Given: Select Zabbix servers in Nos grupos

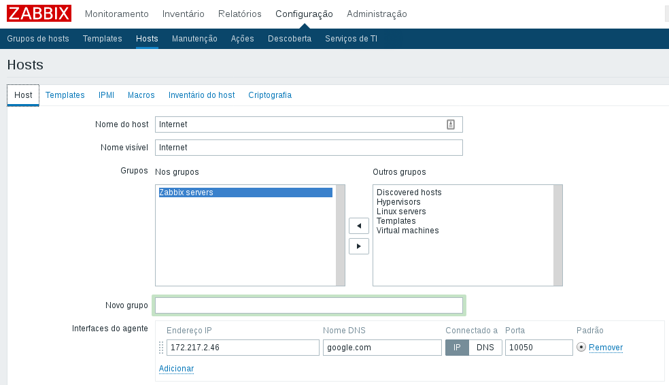Looking at the screenshot, I should tap(186, 192).
